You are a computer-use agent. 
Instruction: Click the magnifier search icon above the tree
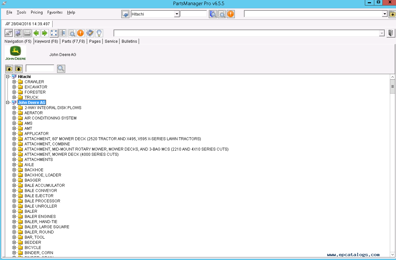point(61,69)
